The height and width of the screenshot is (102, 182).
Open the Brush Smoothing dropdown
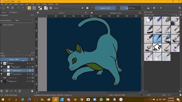tap(24, 20)
